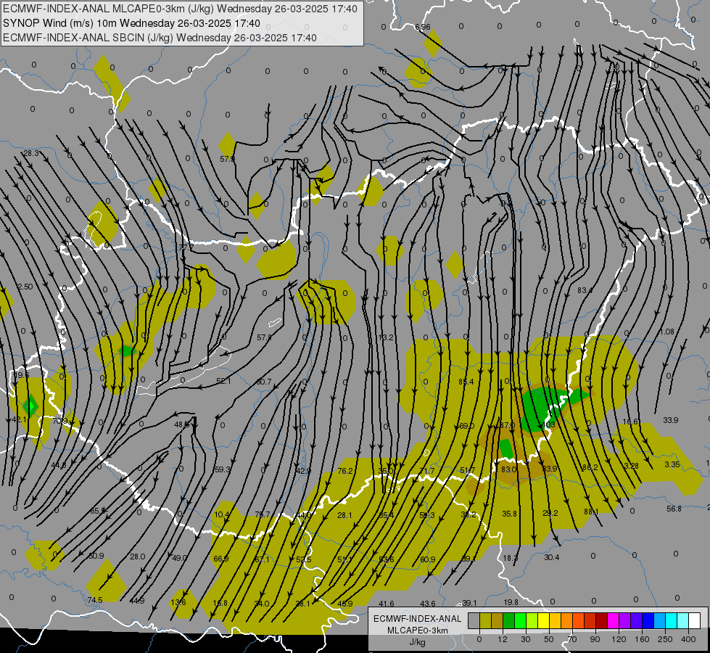Image resolution: width=710 pixels, height=653 pixels.
Task: Click legend tick label 120
Action: (x=619, y=639)
